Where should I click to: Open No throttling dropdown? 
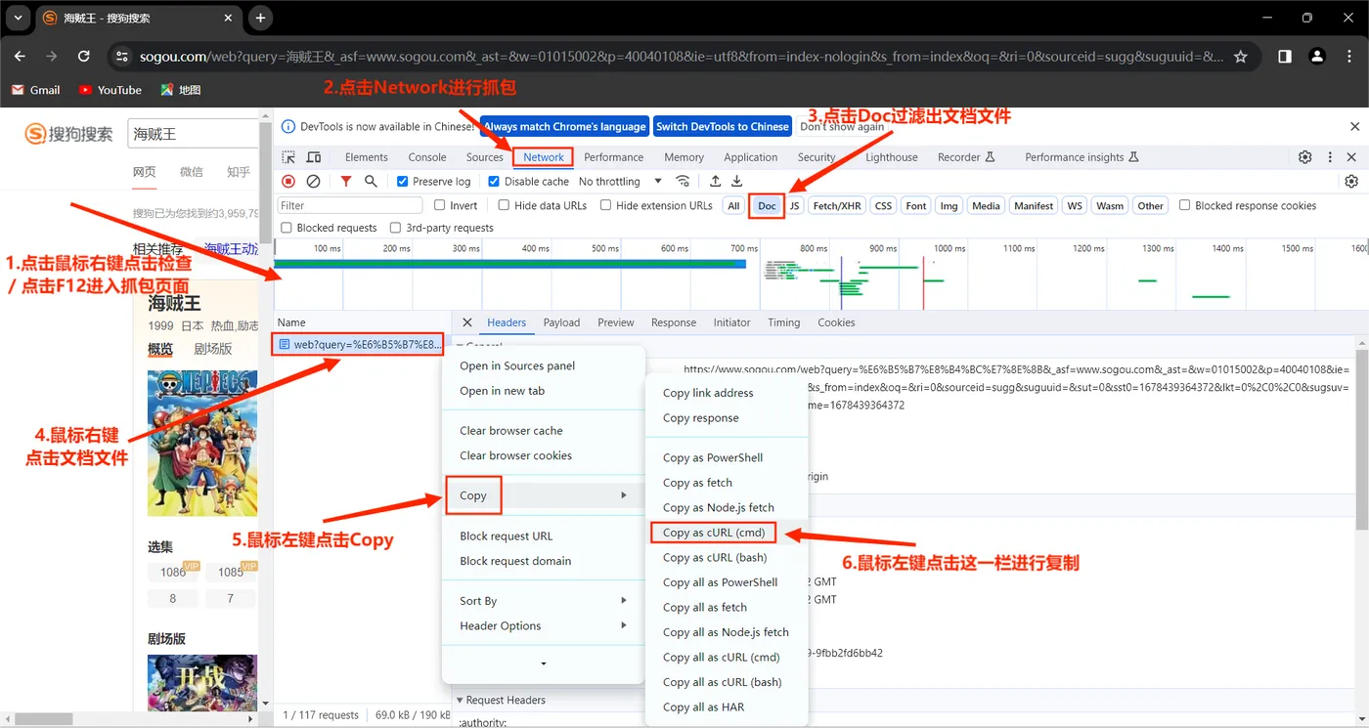[x=620, y=182]
